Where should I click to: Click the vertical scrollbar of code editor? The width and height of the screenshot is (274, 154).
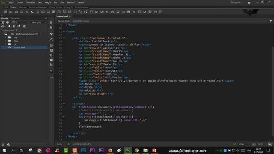point(273,91)
